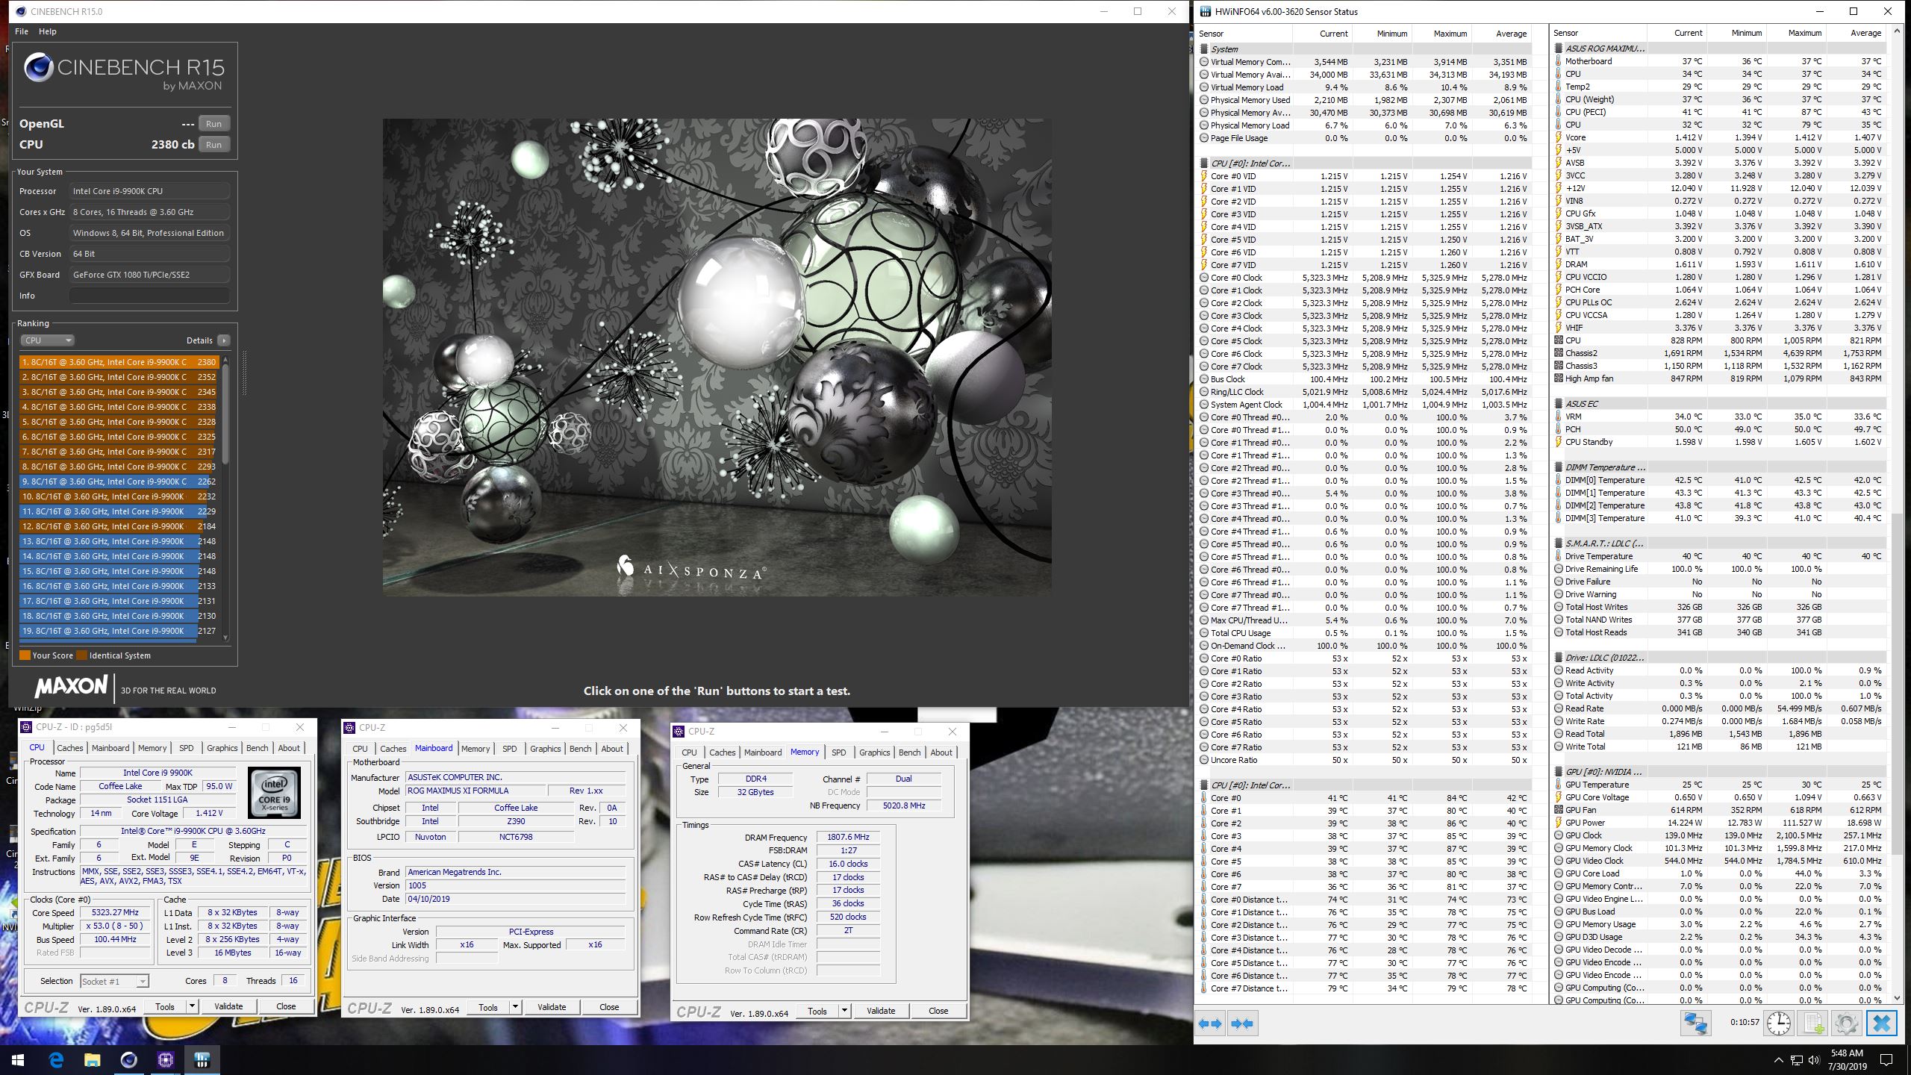Open the Help menu in Cinebench
Viewport: 1911px width, 1075px height.
click(47, 31)
